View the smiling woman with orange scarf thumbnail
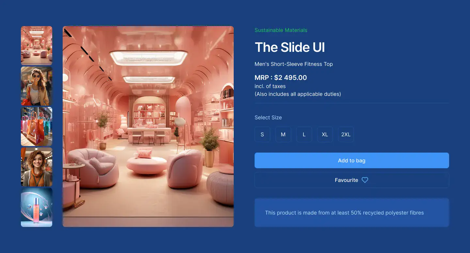 point(37,167)
